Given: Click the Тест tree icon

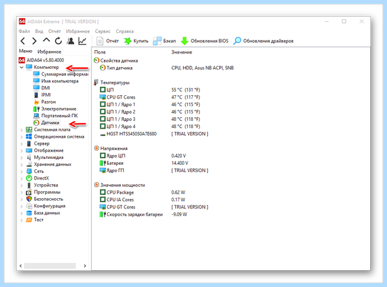Looking at the screenshot, I should [29, 220].
